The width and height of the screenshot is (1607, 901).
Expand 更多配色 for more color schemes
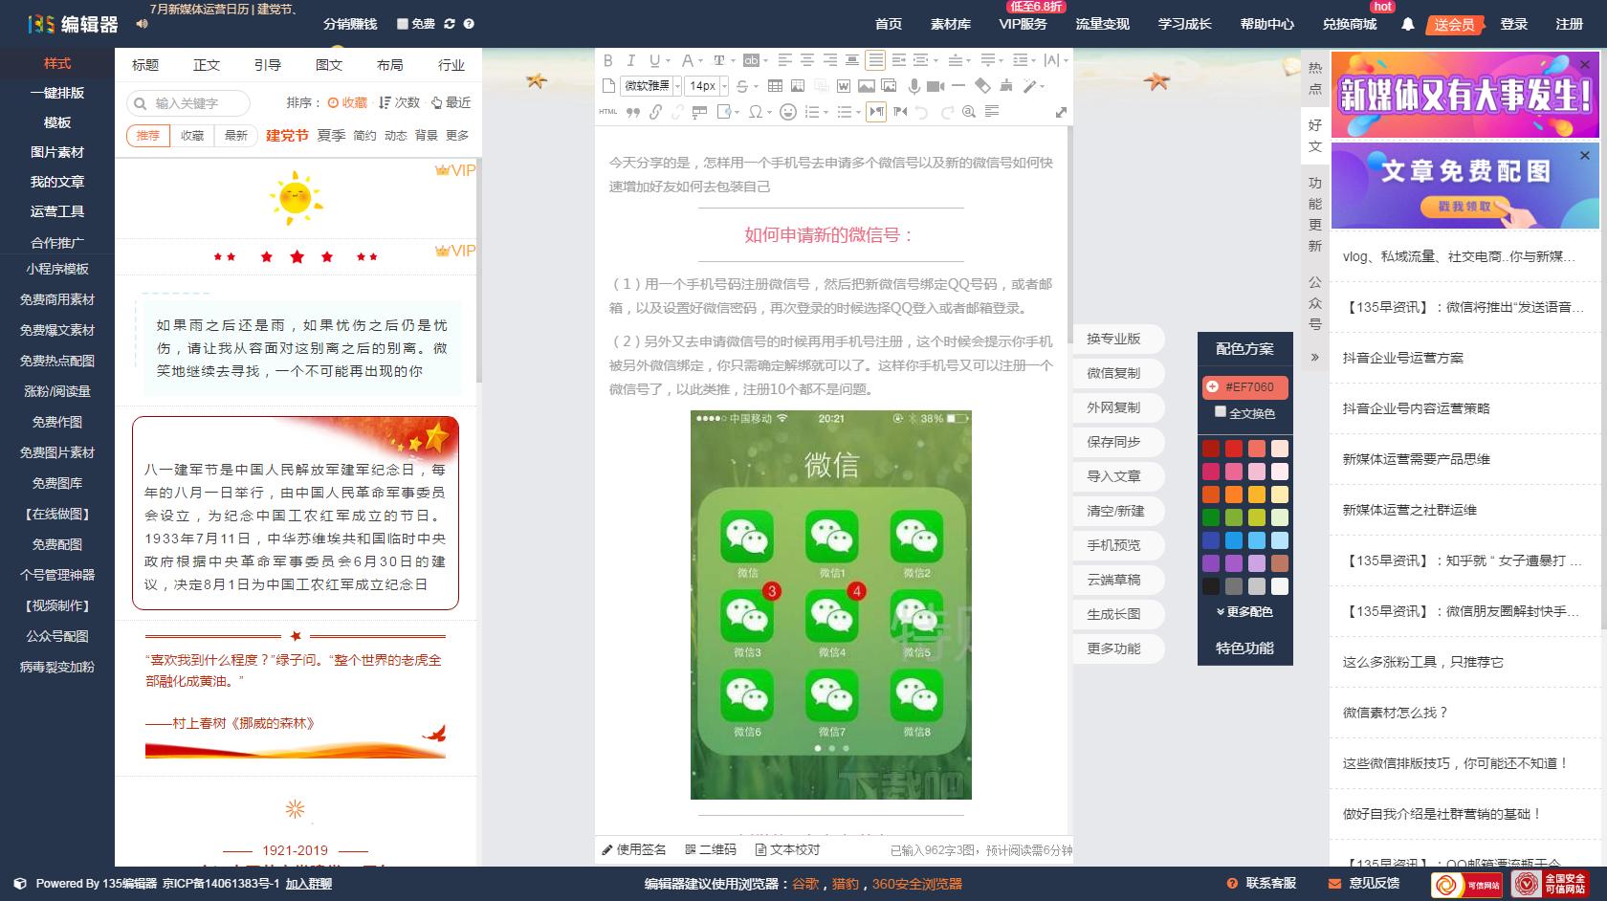click(1244, 612)
